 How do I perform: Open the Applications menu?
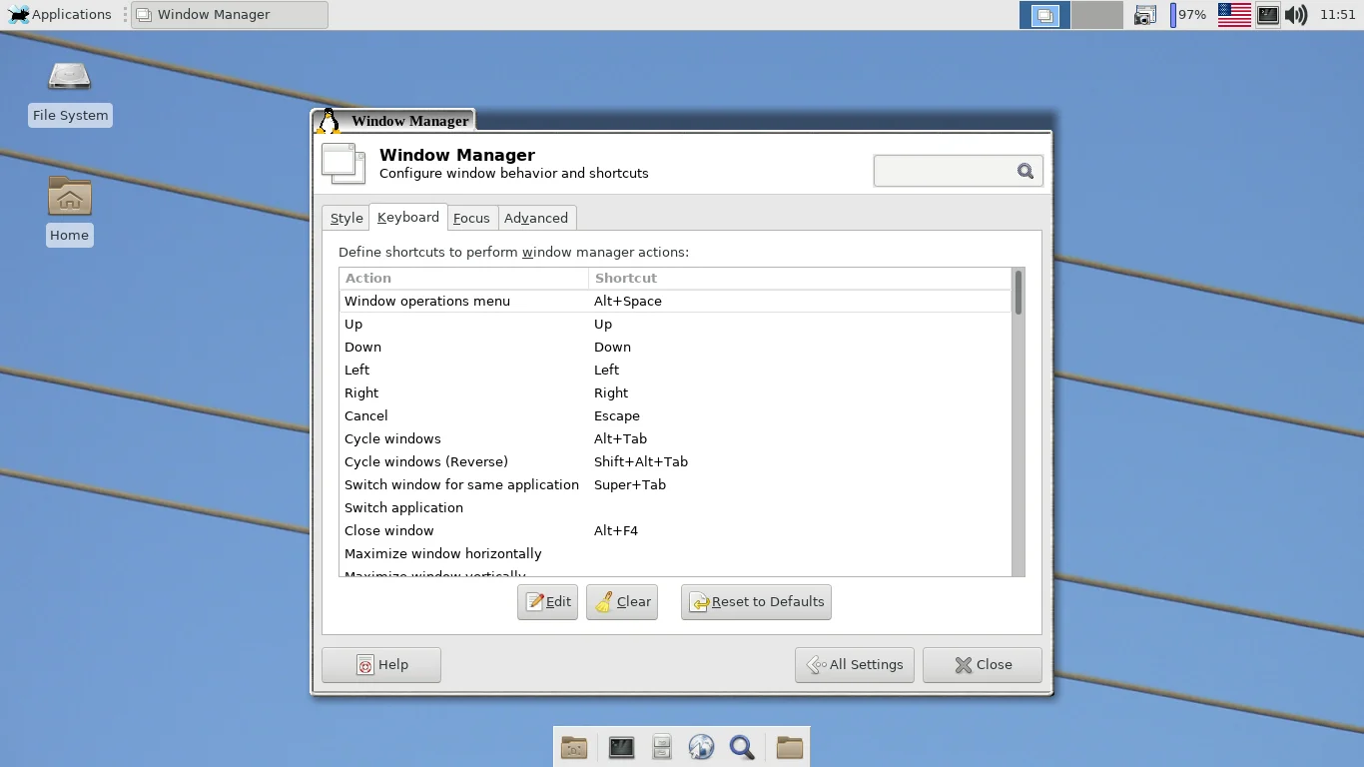coord(60,15)
